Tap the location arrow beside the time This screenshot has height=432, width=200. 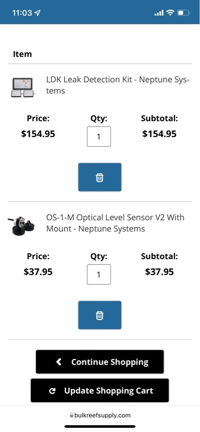pyautogui.click(x=38, y=13)
